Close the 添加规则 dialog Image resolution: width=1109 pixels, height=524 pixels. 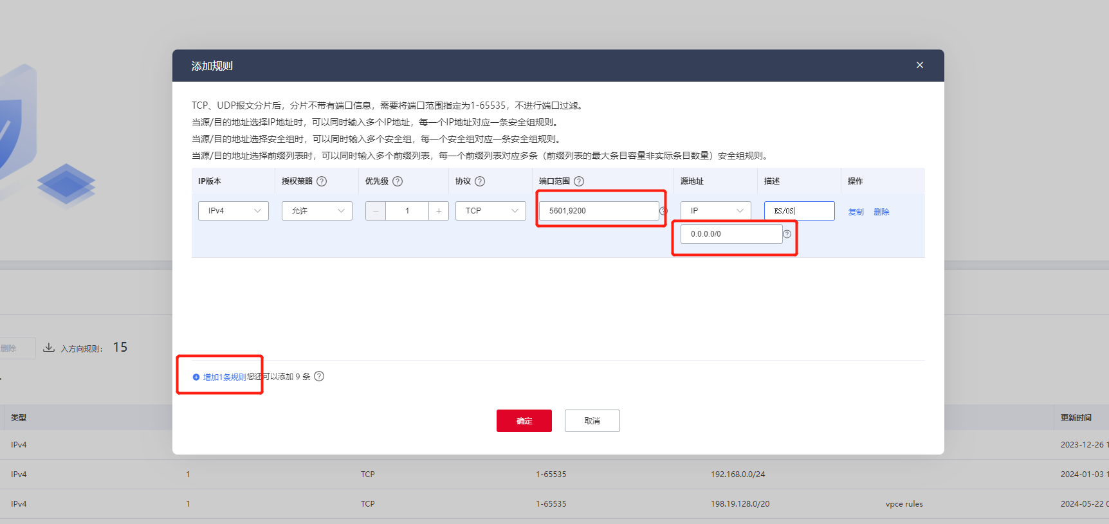point(920,65)
